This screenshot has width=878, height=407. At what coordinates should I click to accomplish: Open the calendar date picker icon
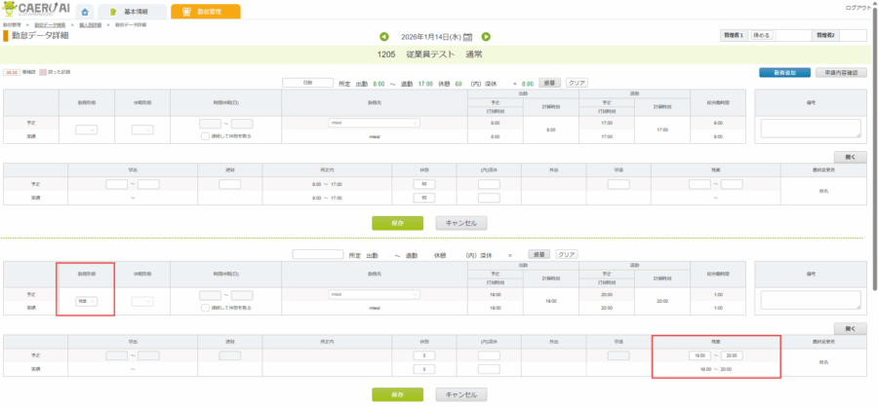coord(468,37)
